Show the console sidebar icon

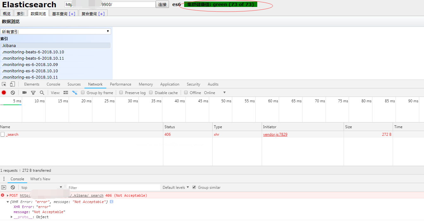point(4,187)
